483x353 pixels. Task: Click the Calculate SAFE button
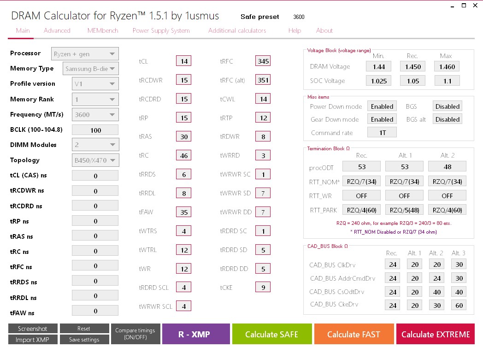pyautogui.click(x=272, y=334)
